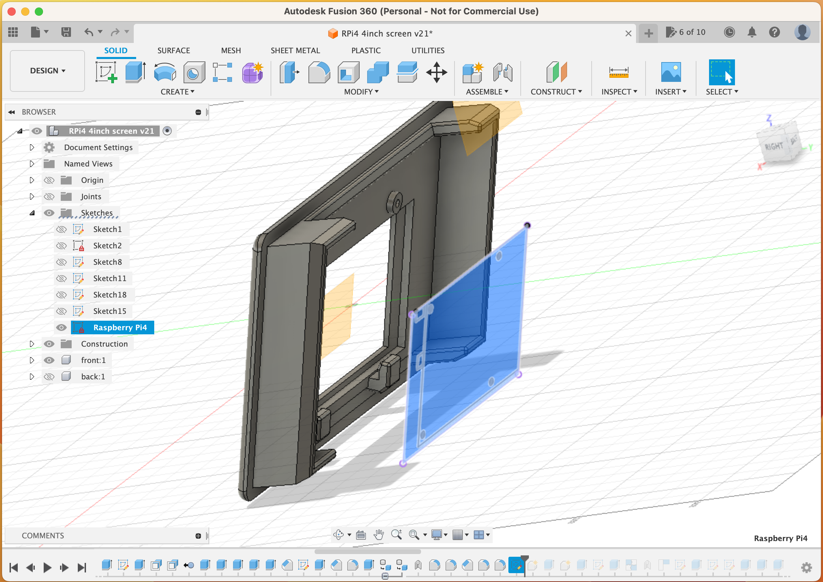Play the design timeline forward
This screenshot has height=582, width=823.
click(47, 567)
